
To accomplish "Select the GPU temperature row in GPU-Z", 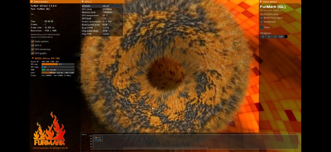I will point(102,15).
